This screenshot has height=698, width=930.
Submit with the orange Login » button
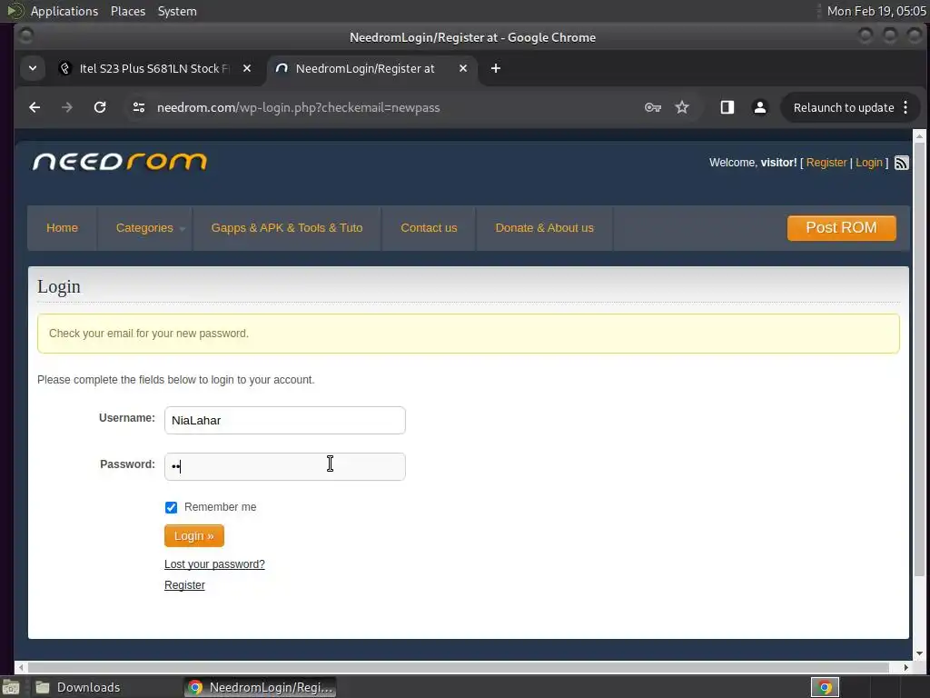point(194,536)
